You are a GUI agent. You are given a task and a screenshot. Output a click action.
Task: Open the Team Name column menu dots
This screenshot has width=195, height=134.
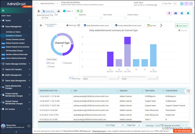(163, 91)
